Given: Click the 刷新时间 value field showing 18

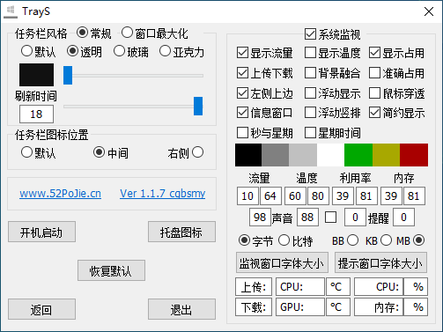Looking at the screenshot, I should 36,114.
